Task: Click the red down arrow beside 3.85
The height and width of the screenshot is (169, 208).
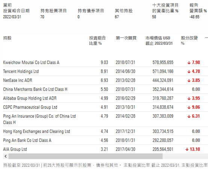Action: click(189, 80)
